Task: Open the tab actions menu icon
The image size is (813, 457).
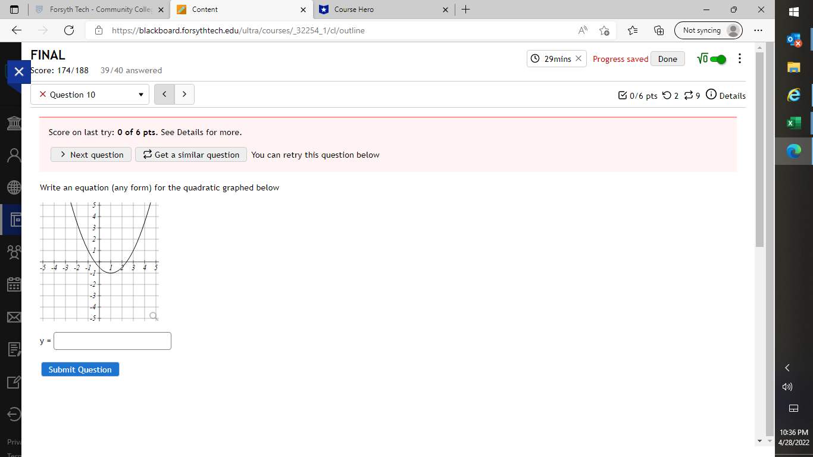Action: (x=15, y=10)
